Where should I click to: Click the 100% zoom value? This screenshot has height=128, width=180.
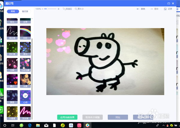38,9
